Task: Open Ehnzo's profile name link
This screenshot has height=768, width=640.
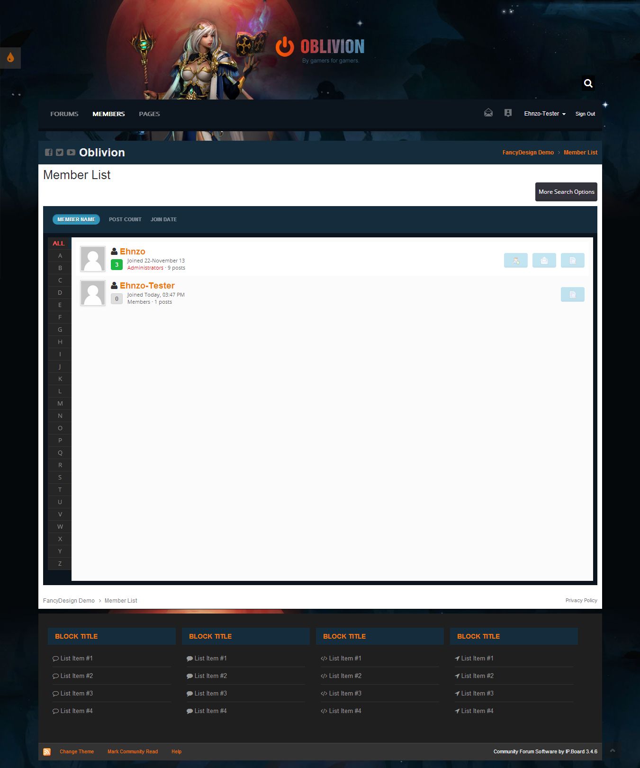Action: pos(132,252)
